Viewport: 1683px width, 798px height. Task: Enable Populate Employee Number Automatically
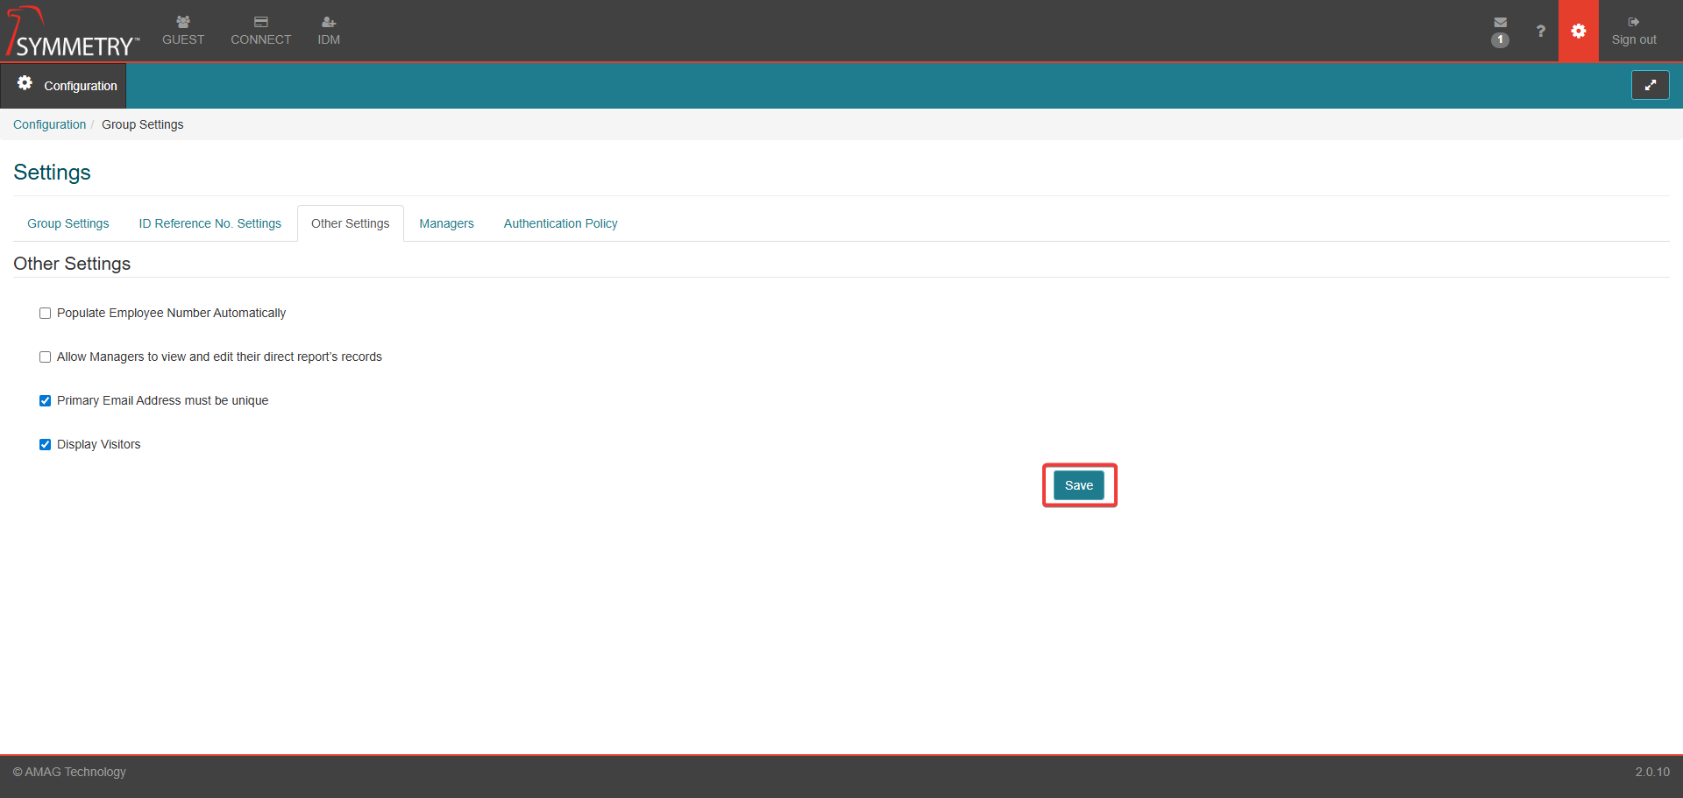click(x=46, y=314)
